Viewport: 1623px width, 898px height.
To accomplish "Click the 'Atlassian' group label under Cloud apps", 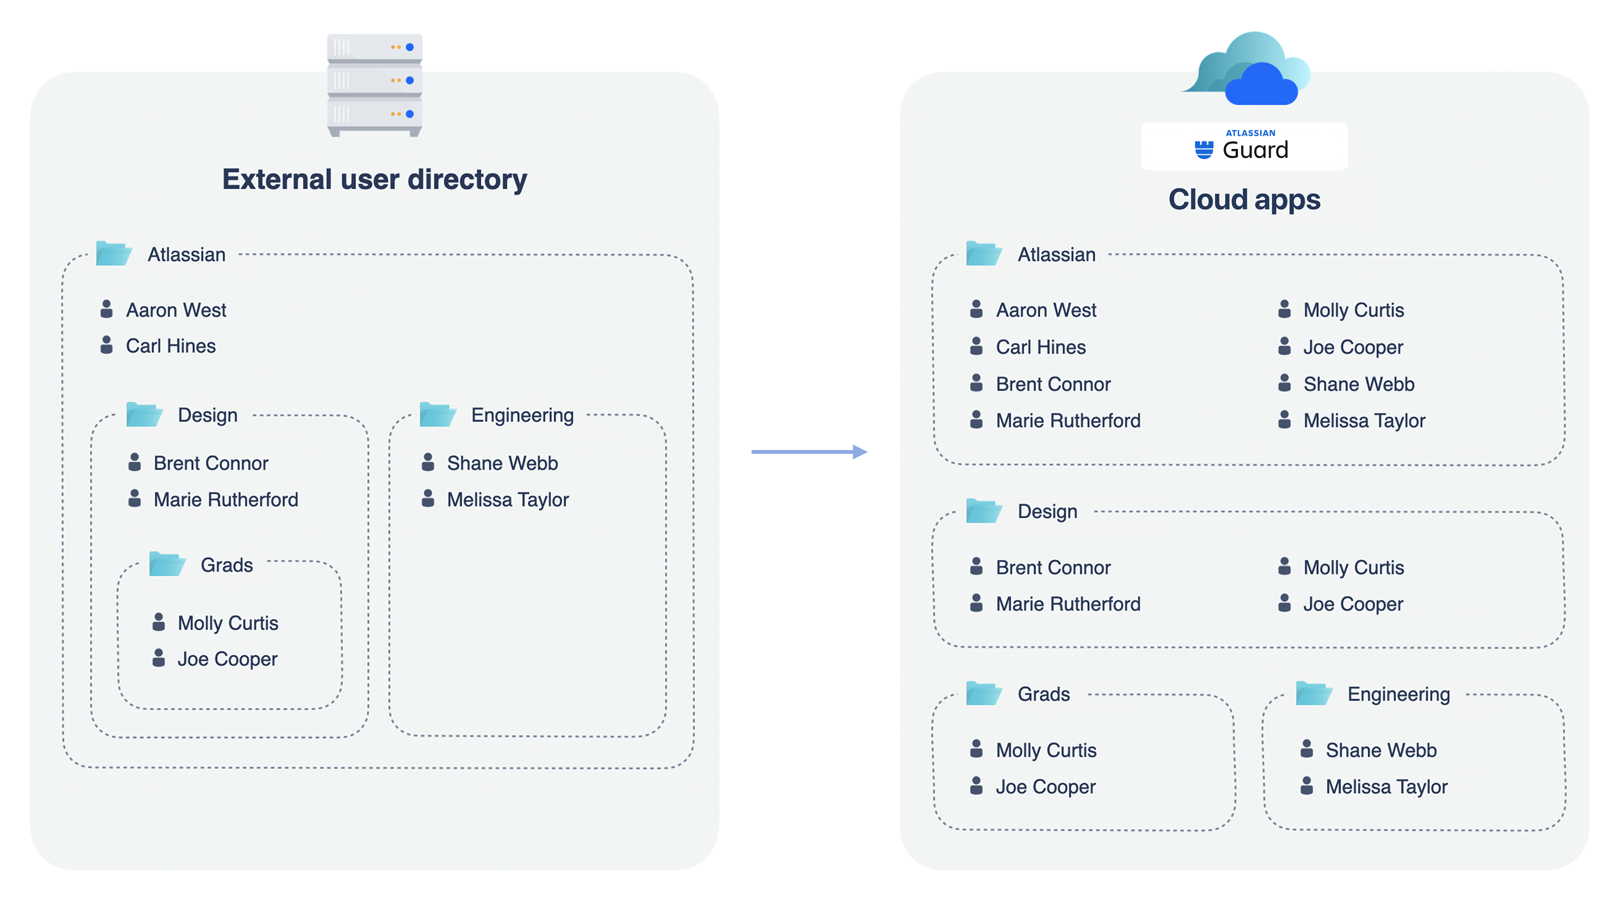I will [1057, 255].
